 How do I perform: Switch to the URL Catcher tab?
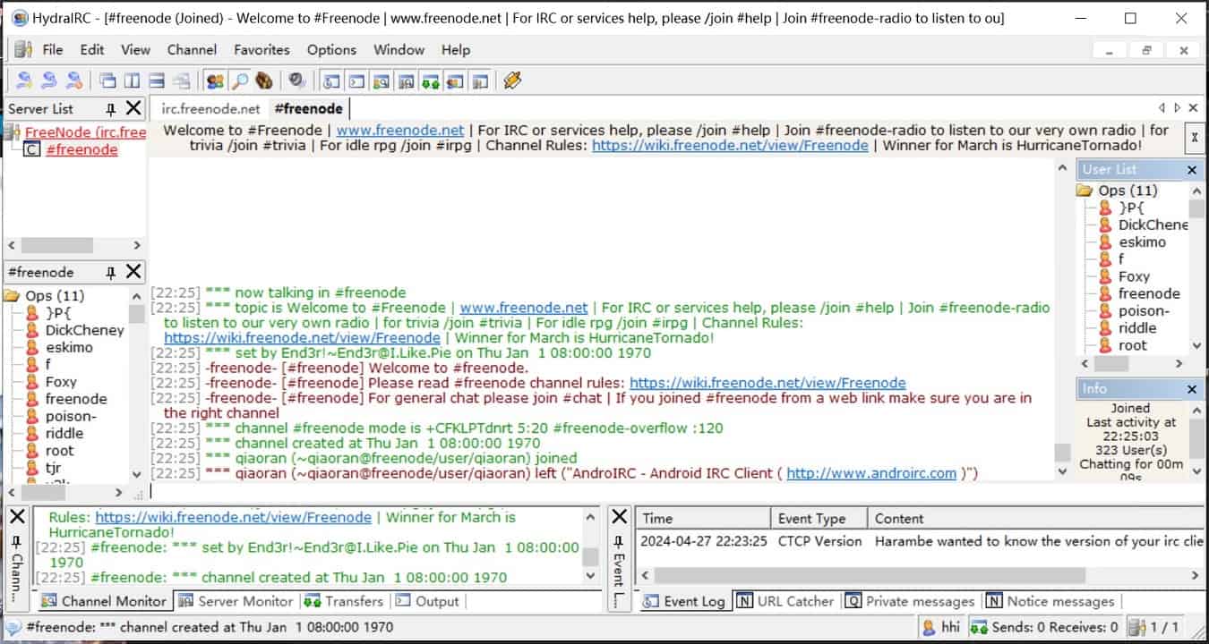(786, 602)
